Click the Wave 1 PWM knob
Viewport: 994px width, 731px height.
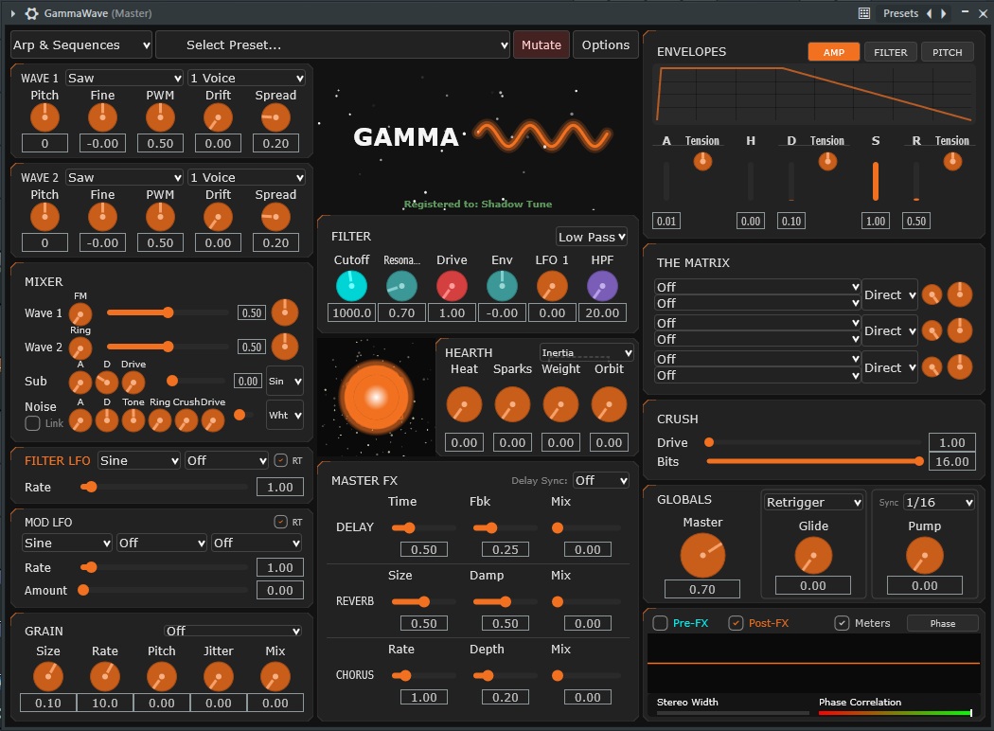[x=160, y=117]
